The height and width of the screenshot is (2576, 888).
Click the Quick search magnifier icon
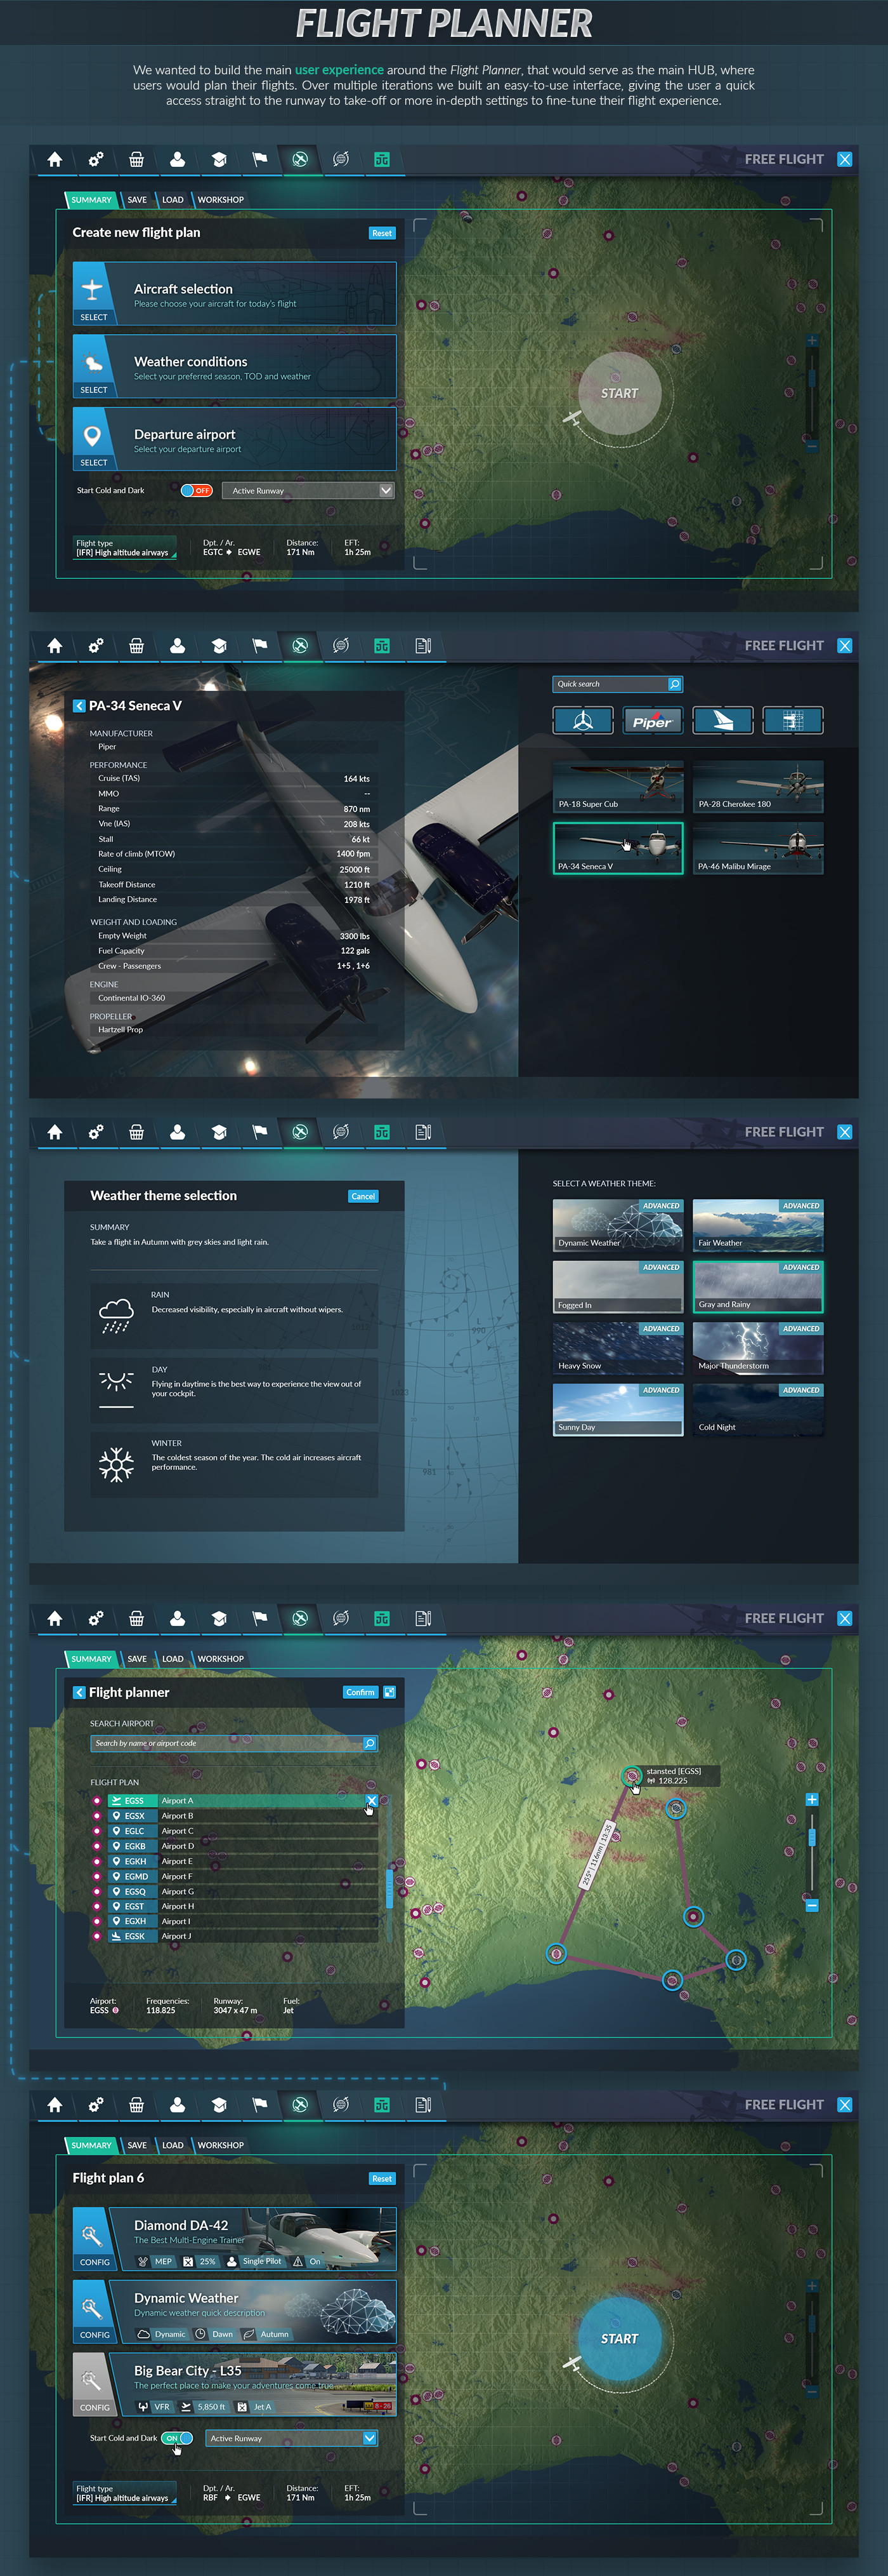[x=674, y=684]
